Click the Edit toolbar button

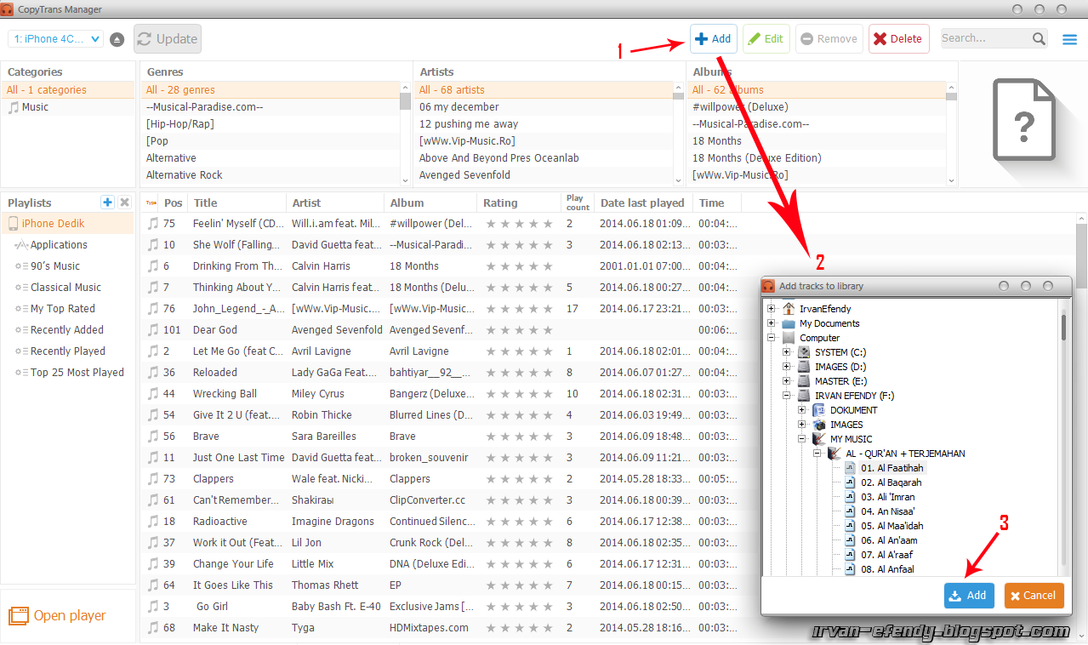(766, 38)
